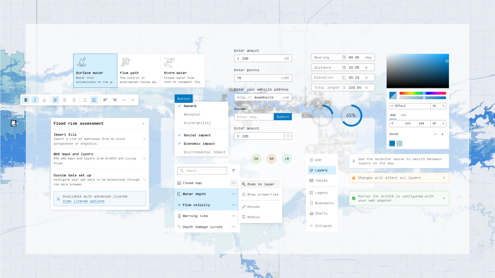The height and width of the screenshot is (278, 495).
Task: Open Legend in the action bar
Action: tap(322, 193)
